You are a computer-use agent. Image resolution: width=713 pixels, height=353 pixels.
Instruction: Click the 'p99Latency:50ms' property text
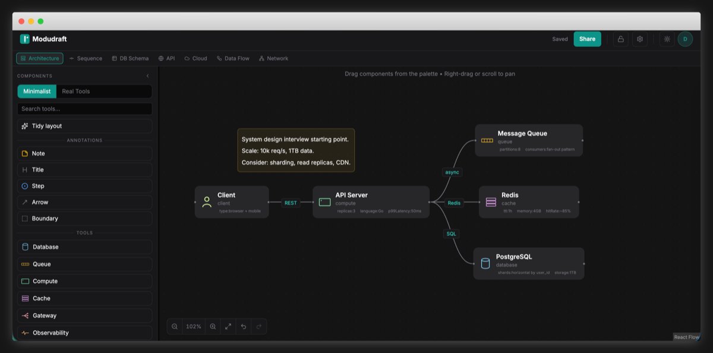click(x=405, y=211)
